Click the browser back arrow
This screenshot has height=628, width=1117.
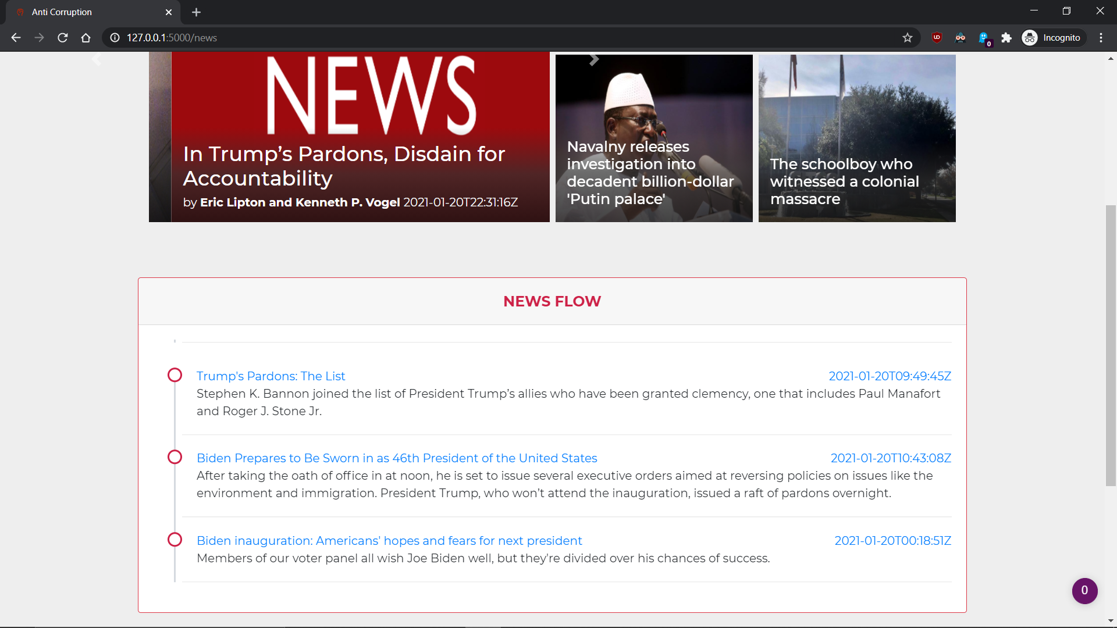point(16,38)
